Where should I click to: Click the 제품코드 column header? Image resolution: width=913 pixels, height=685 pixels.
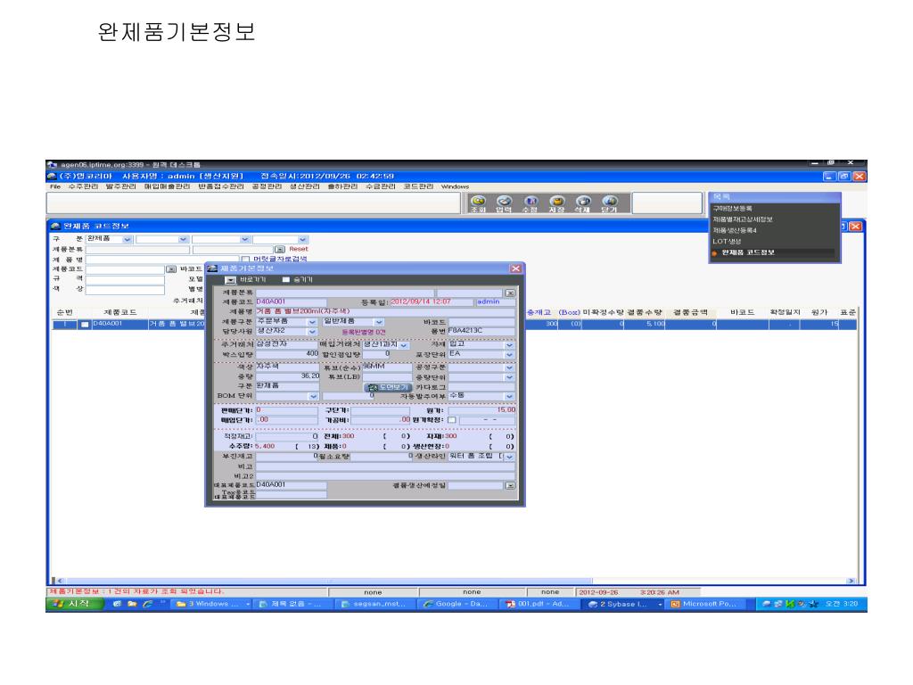[120, 312]
